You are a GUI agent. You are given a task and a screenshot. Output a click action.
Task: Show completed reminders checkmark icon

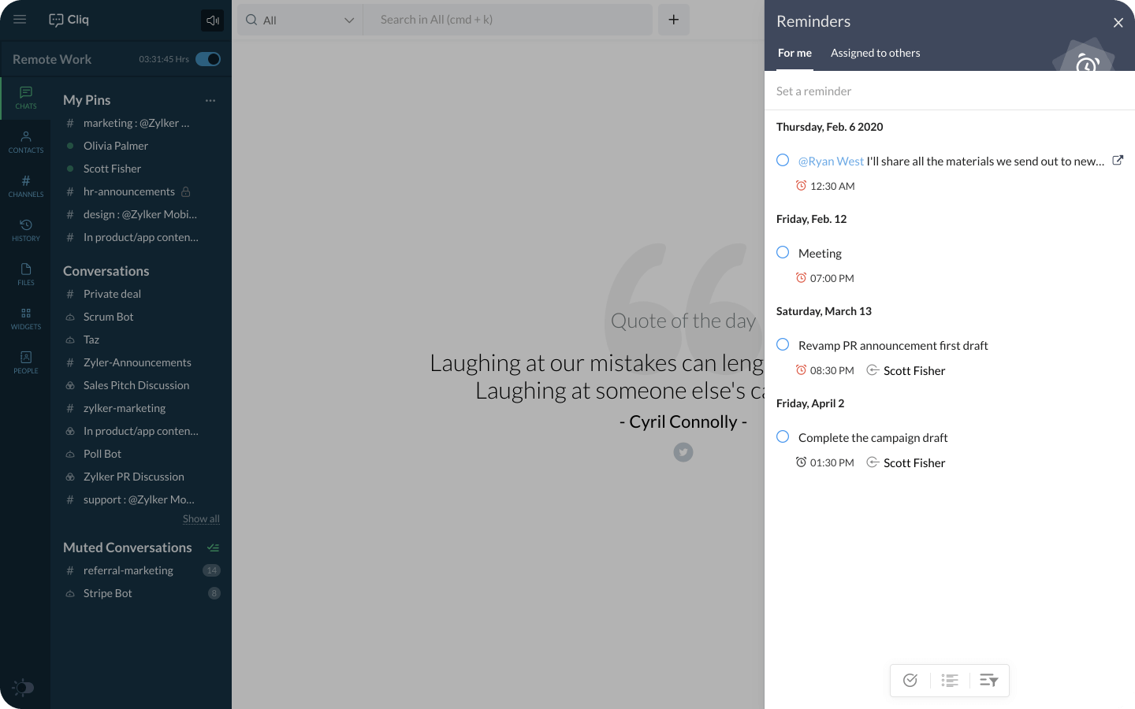click(910, 681)
